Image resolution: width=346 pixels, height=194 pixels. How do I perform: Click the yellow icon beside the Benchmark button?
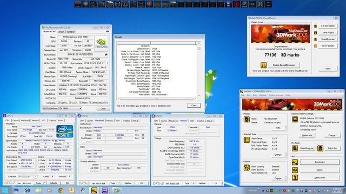point(295,162)
